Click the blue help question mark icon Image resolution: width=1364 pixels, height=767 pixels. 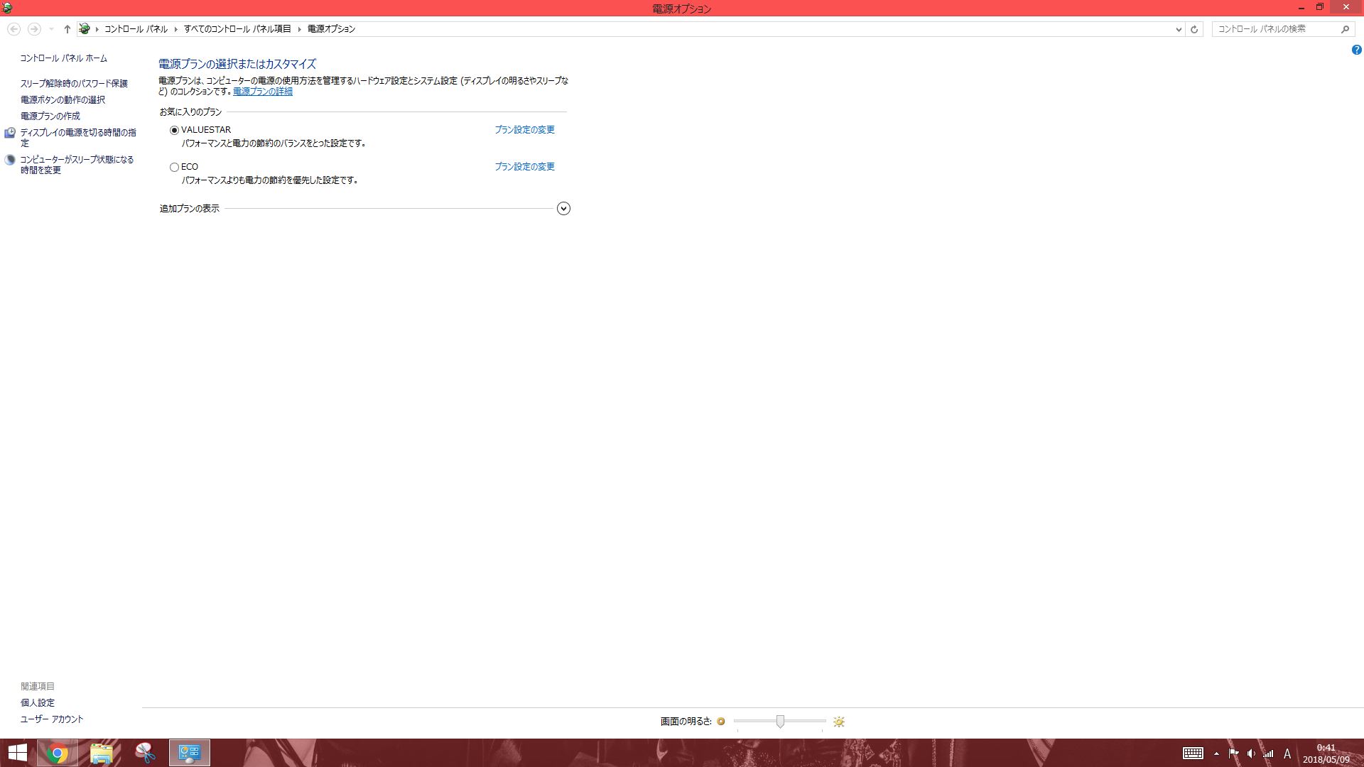[x=1356, y=50]
